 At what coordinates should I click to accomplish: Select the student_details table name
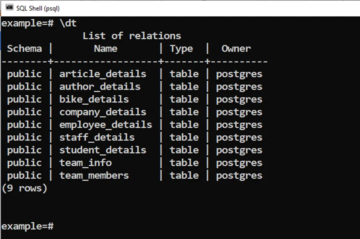point(103,150)
